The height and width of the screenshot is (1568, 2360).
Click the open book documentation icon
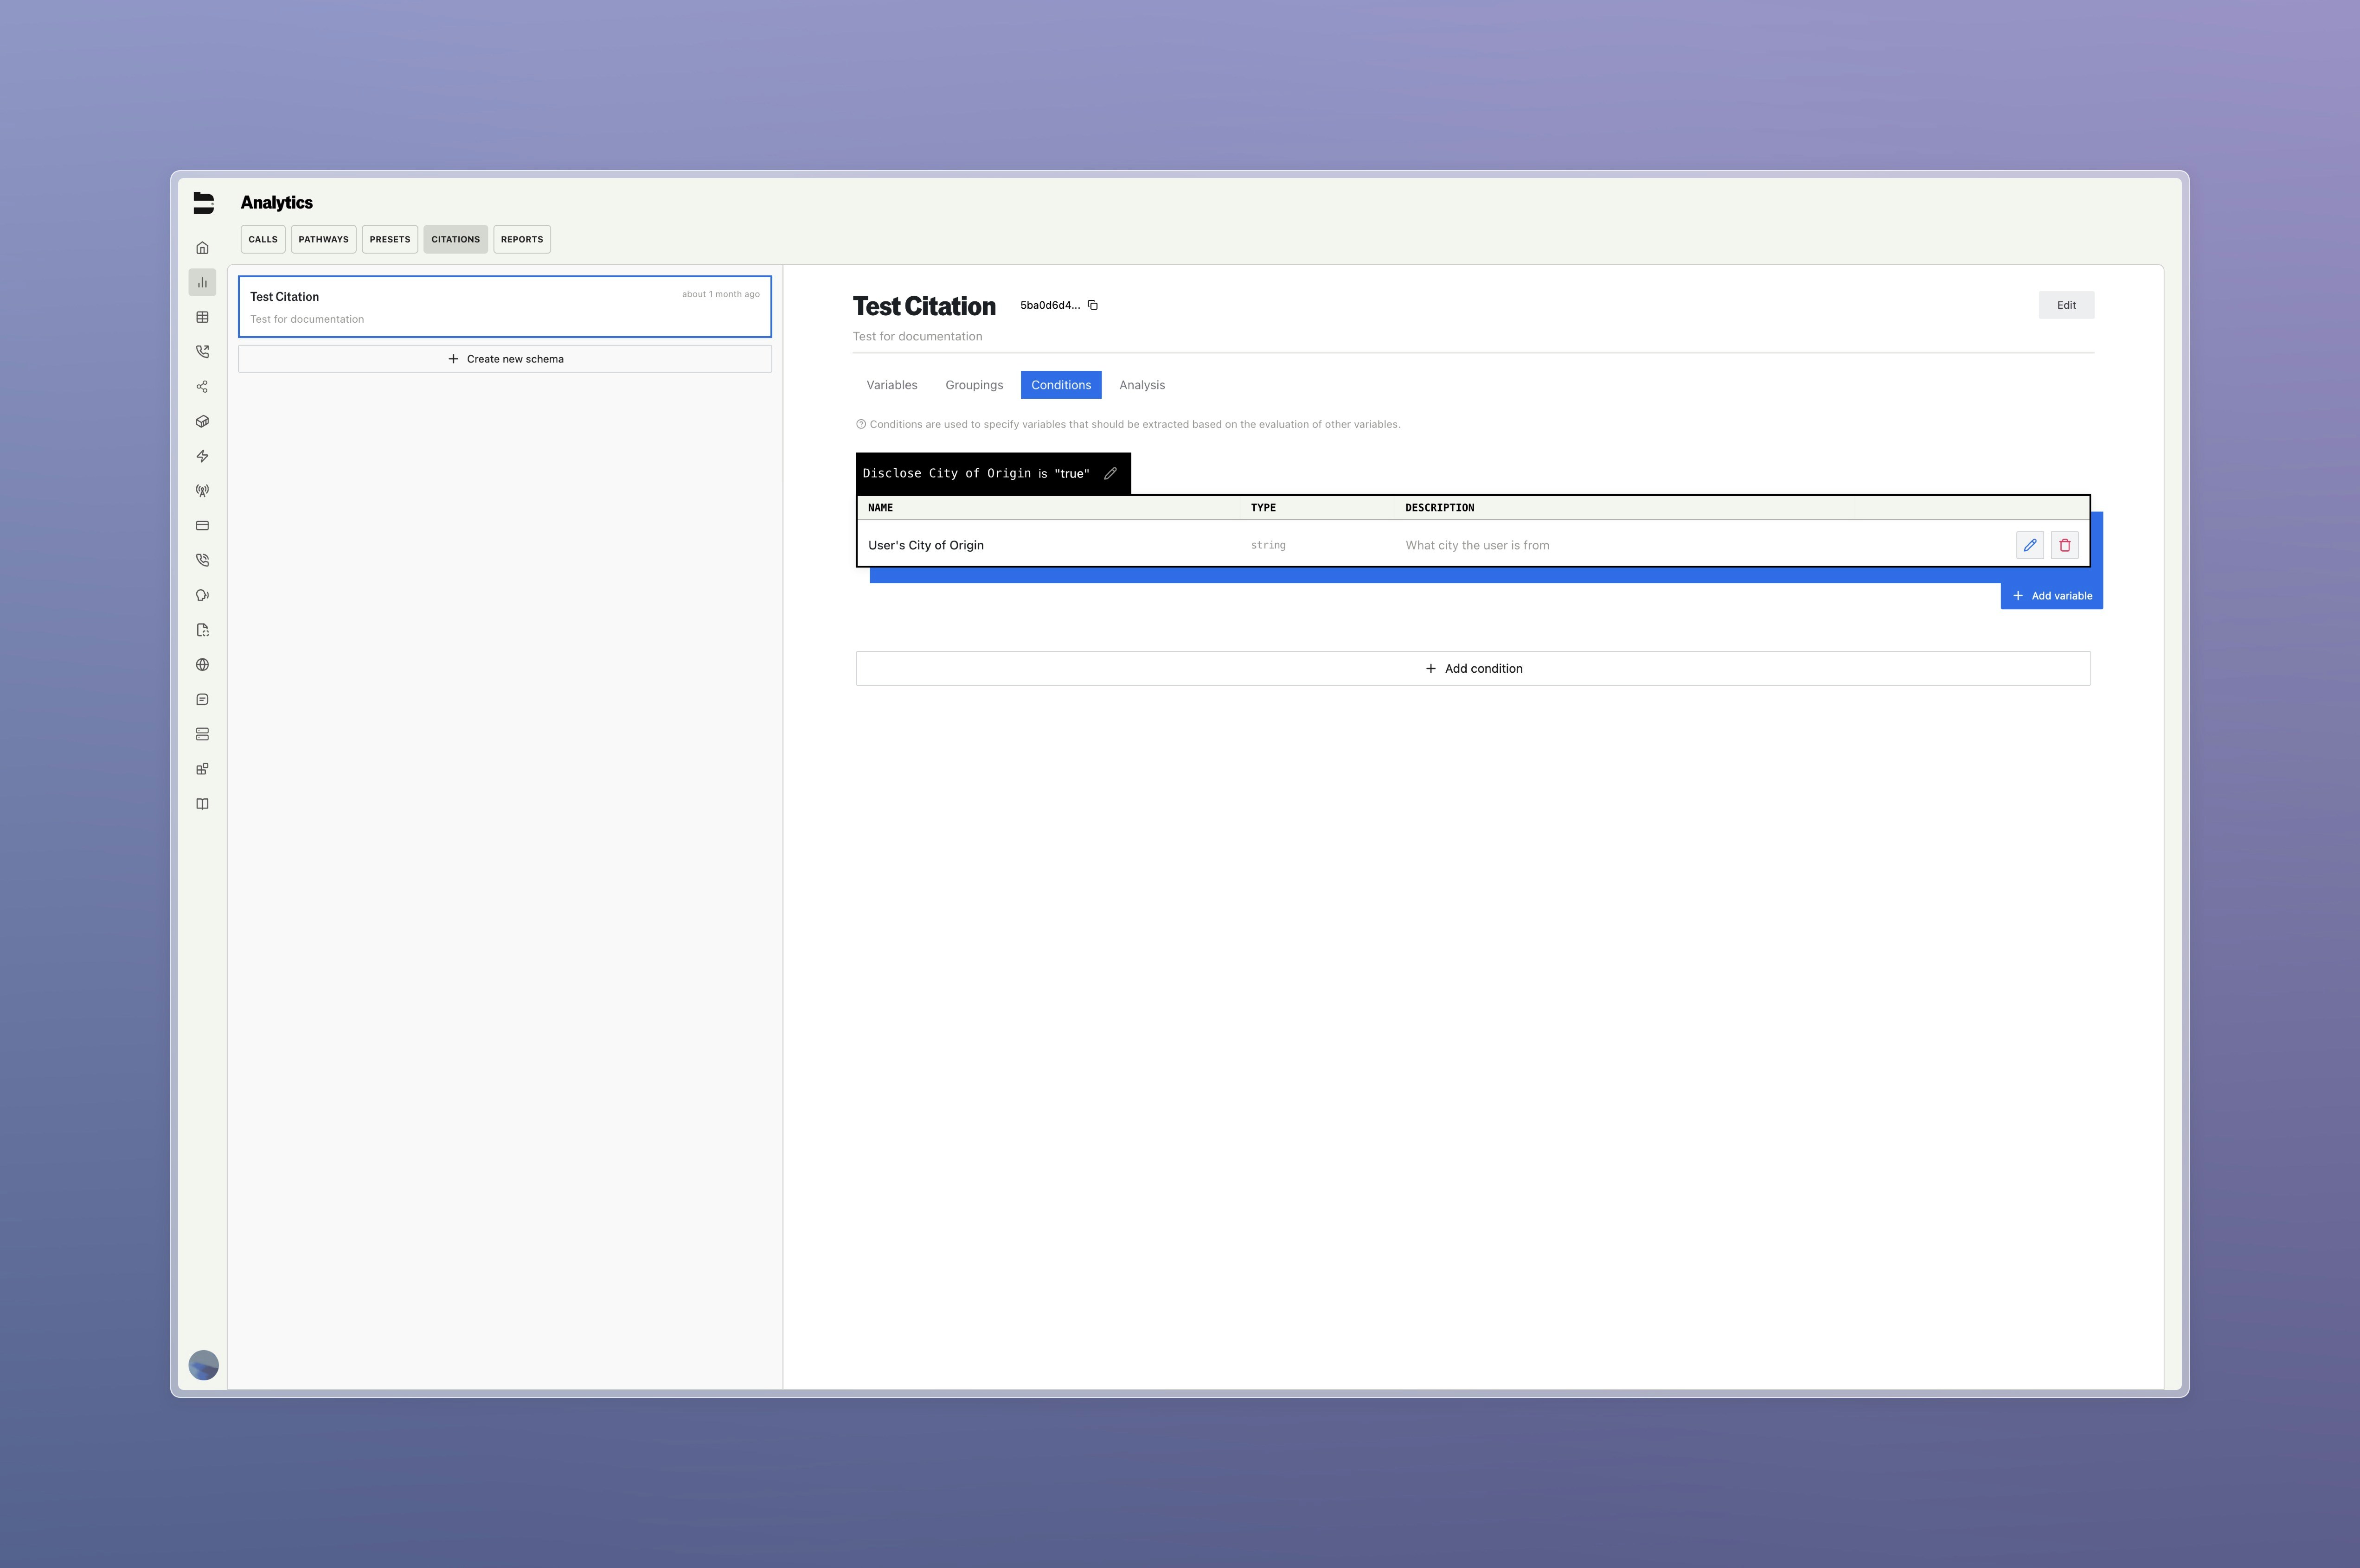click(x=202, y=804)
